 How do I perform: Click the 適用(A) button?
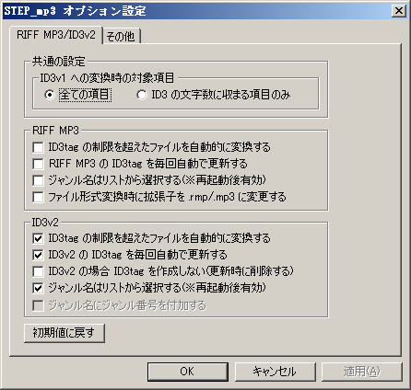pos(362,372)
